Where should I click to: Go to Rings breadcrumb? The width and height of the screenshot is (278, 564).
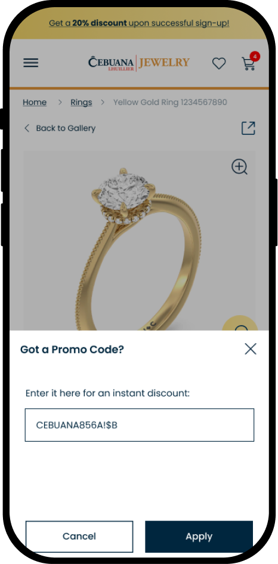[x=81, y=102]
